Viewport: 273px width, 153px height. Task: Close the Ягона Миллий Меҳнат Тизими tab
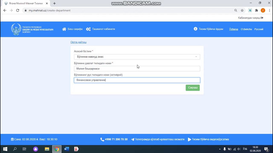click(46, 3)
